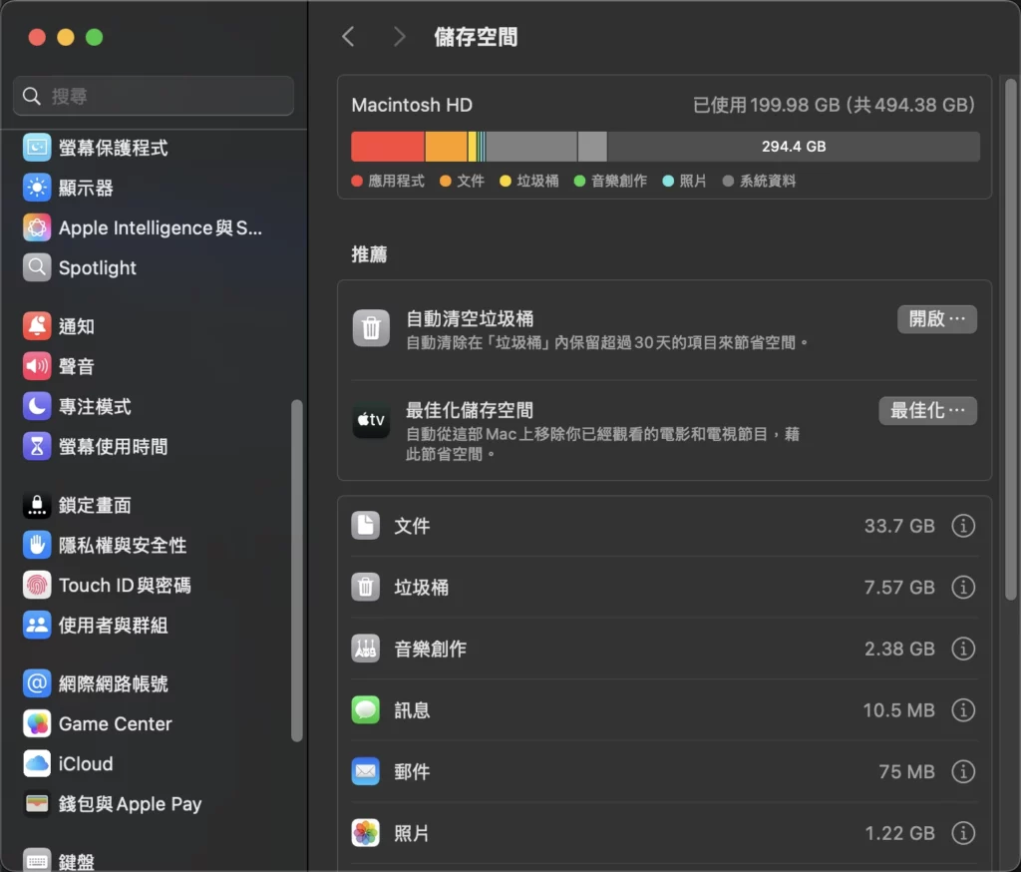Click the 10.5 MB size value

pos(898,710)
